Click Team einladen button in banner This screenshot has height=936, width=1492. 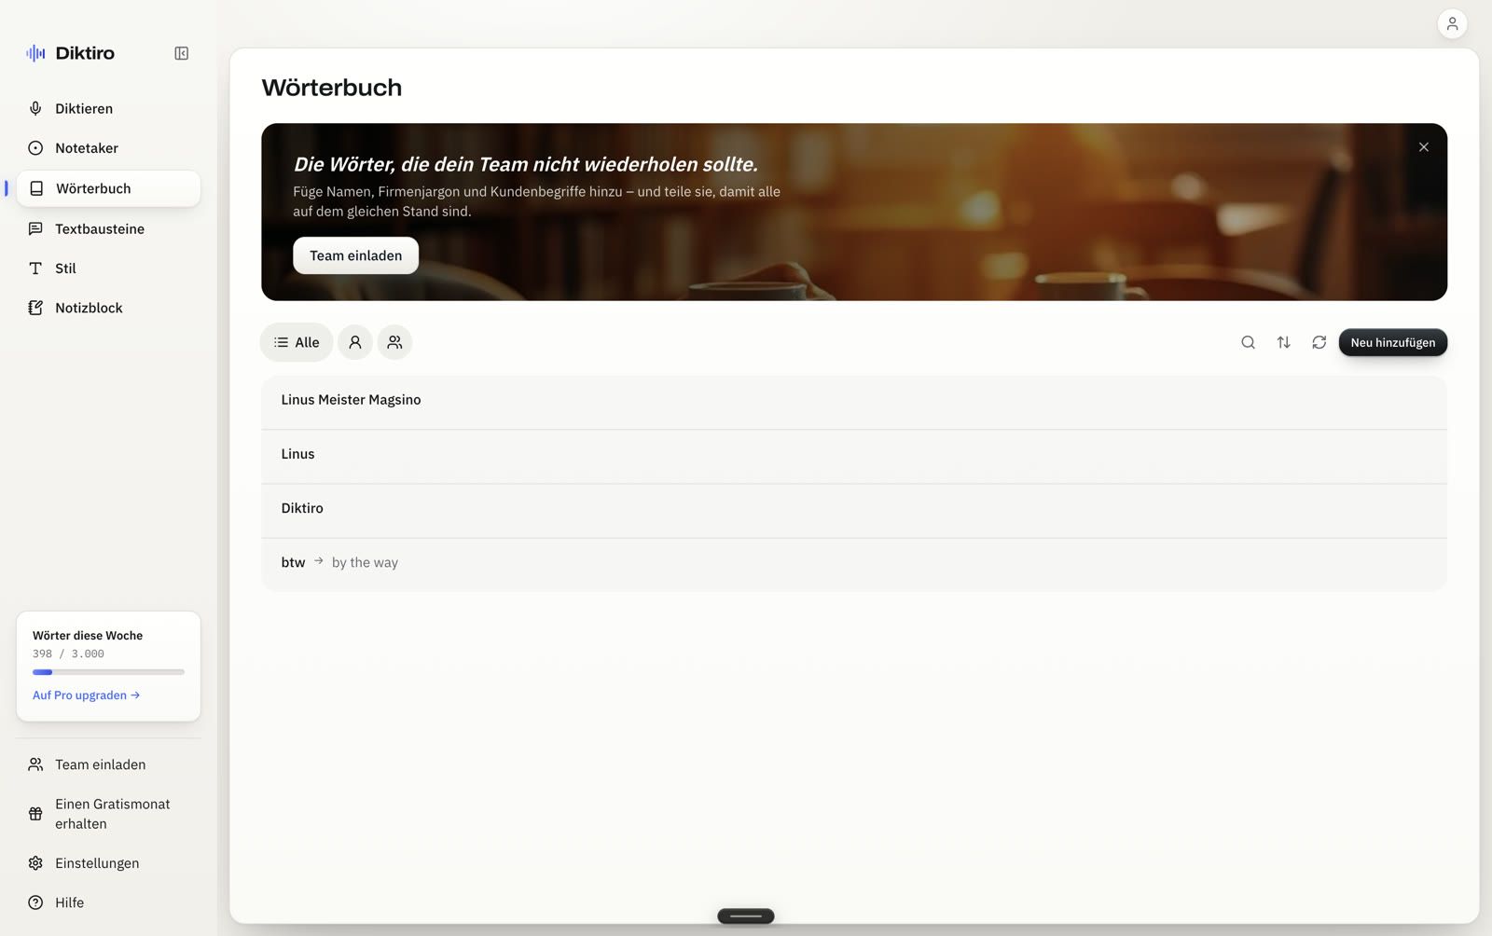click(x=355, y=255)
